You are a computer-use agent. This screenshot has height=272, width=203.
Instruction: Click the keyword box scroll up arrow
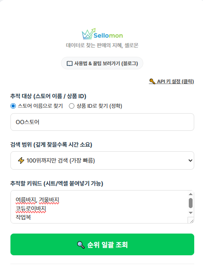(191, 194)
